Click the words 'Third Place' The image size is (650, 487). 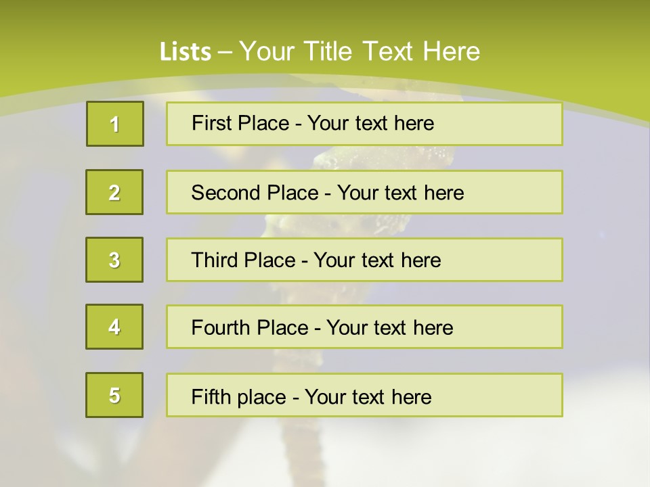point(243,260)
